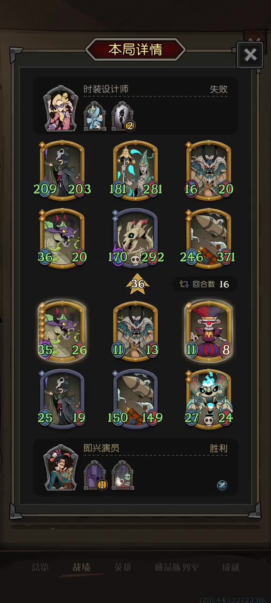Screen dimensions: 271x603
Task: Select the first equipment icon under 时装设计师
Action: coord(95,115)
